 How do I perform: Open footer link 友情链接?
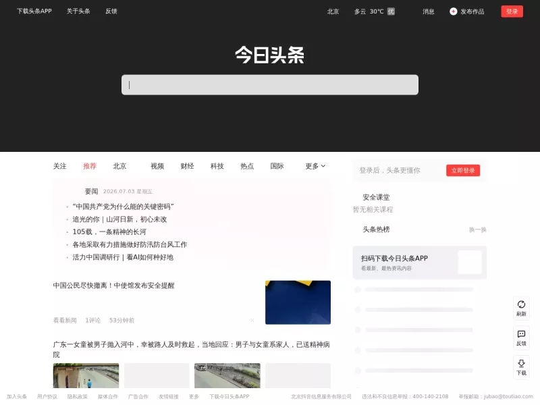click(x=168, y=397)
